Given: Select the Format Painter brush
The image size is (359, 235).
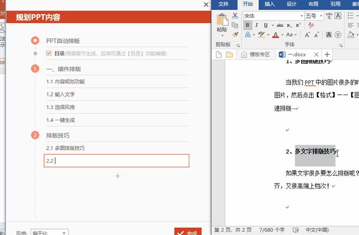Looking at the screenshot, I should click(x=235, y=34).
